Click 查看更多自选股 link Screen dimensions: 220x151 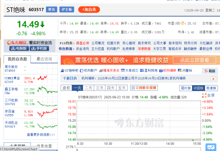(x=41, y=135)
